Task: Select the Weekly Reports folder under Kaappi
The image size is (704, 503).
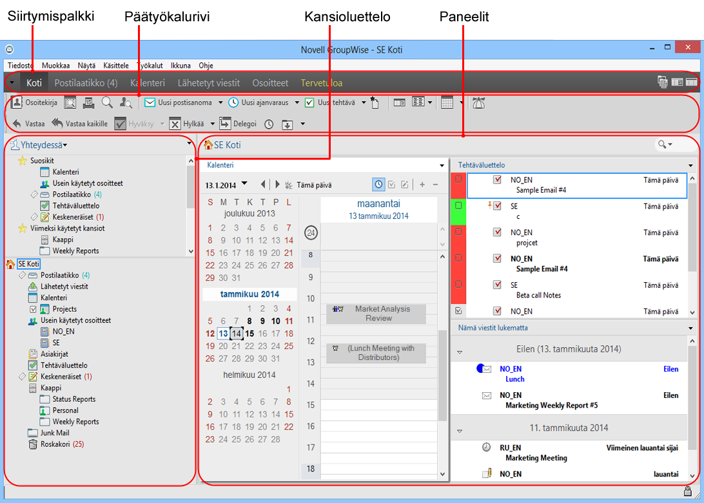Action: pyautogui.click(x=75, y=421)
